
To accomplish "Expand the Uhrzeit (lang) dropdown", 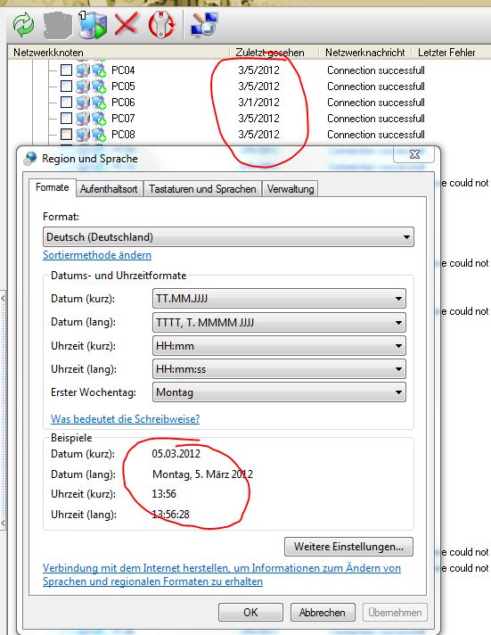I will point(279,369).
